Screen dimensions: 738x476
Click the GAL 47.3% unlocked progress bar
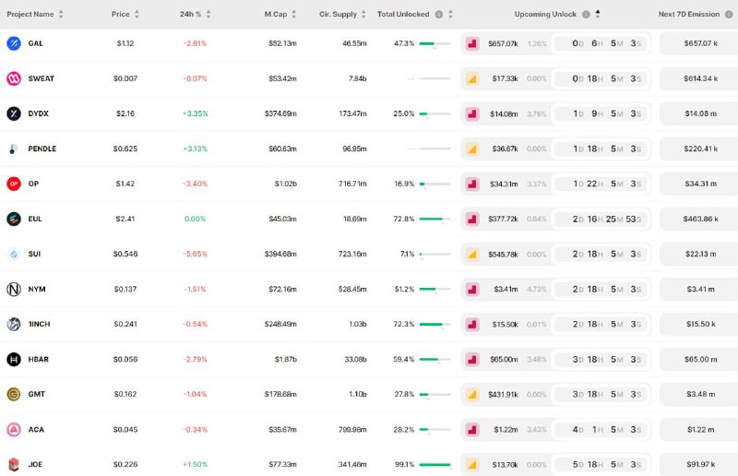[x=434, y=43]
